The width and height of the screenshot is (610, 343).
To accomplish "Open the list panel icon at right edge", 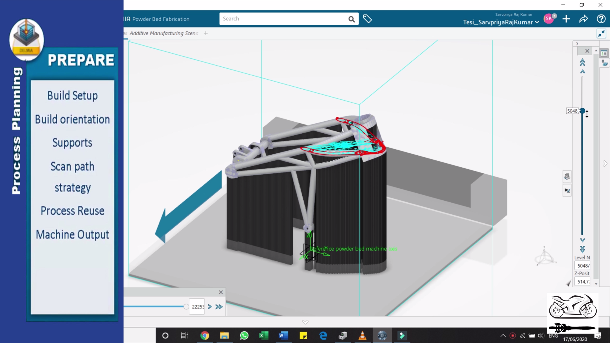I will pos(604,53).
